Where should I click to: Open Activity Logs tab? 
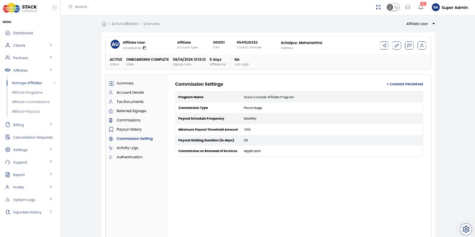(127, 148)
